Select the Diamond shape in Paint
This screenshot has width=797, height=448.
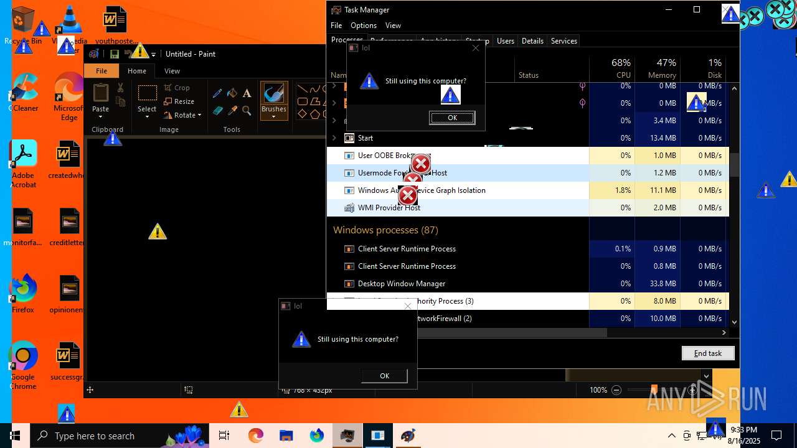click(302, 114)
